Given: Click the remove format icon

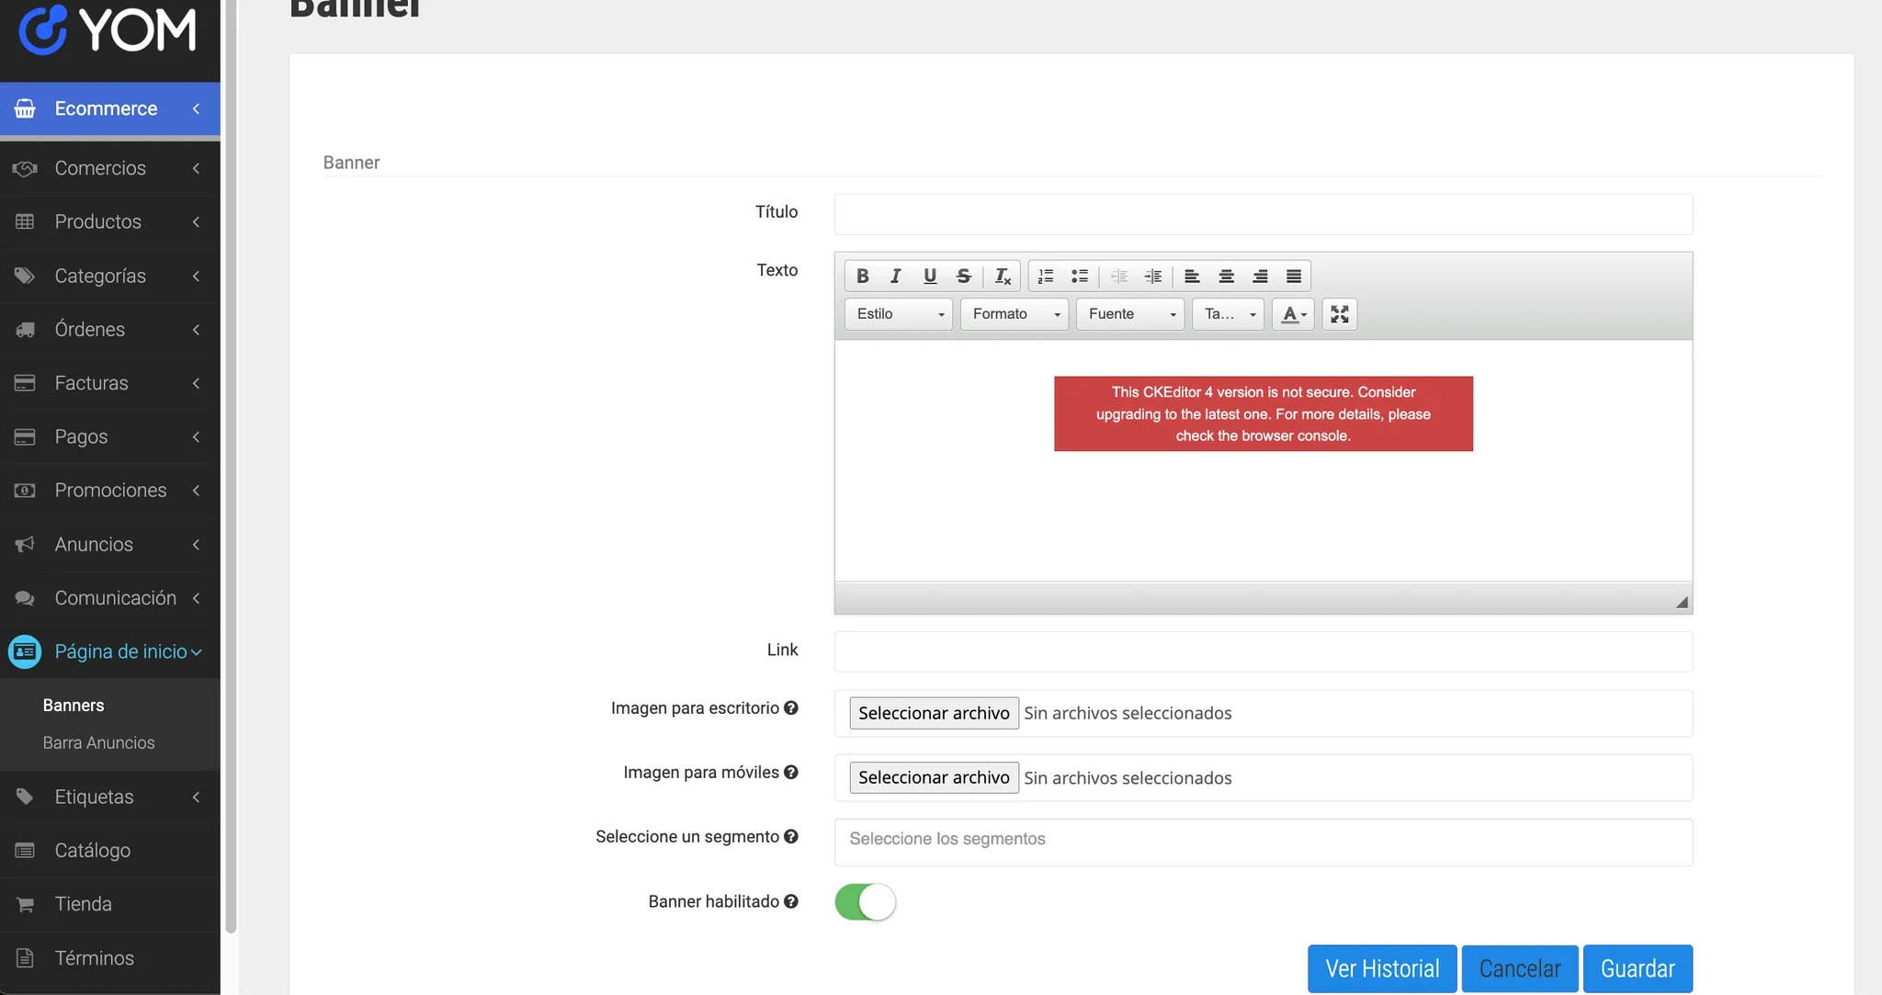Looking at the screenshot, I should [1002, 276].
